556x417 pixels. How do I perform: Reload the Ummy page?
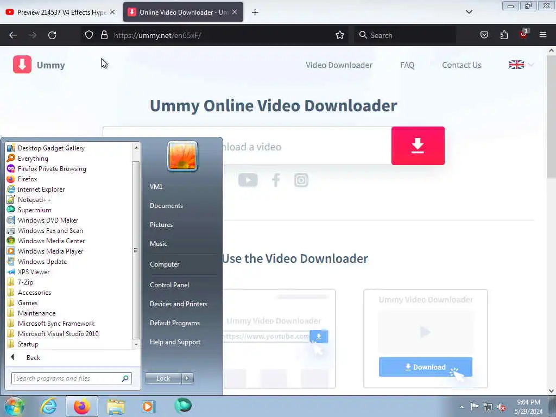pos(52,35)
